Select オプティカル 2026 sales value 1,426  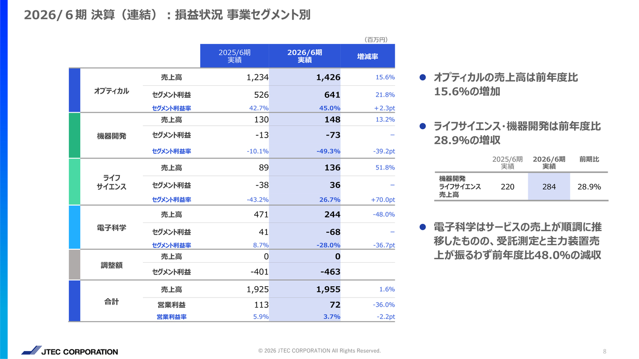pos(328,77)
